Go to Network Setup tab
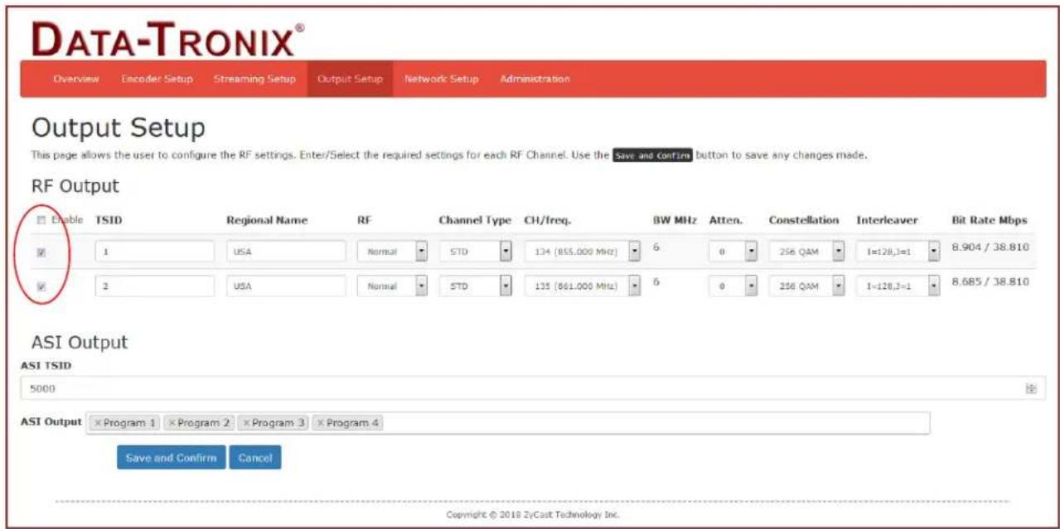1060x529 pixels. pyautogui.click(x=442, y=79)
